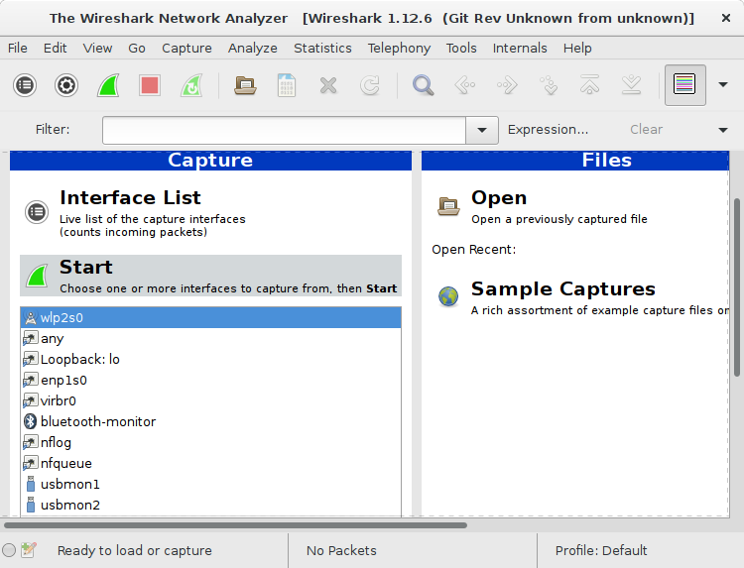This screenshot has width=744, height=568.
Task: Save this capture file toolbar icon
Action: point(287,85)
